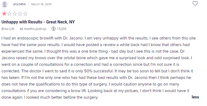
Task: Open the st123456 username link
Action: [19, 4]
